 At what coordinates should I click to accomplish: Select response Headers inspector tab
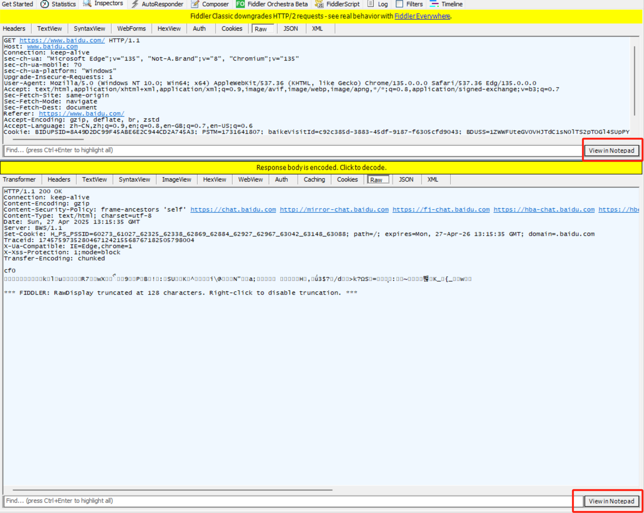click(59, 180)
